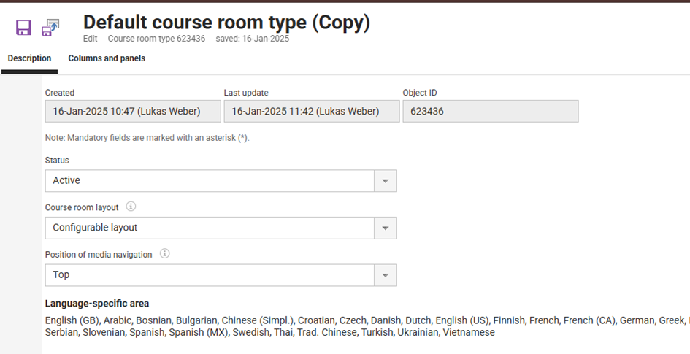
Task: Choose the Arabic language link
Action: tap(119, 320)
